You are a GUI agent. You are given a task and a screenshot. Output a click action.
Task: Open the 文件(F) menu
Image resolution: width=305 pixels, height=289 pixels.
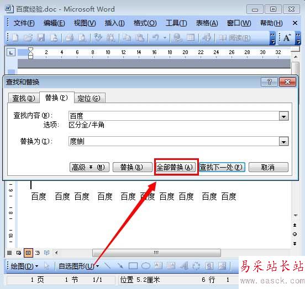tap(24, 23)
